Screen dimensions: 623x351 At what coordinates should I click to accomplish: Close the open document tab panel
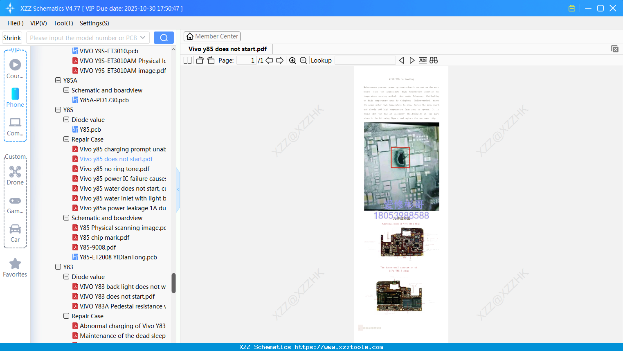point(615,49)
